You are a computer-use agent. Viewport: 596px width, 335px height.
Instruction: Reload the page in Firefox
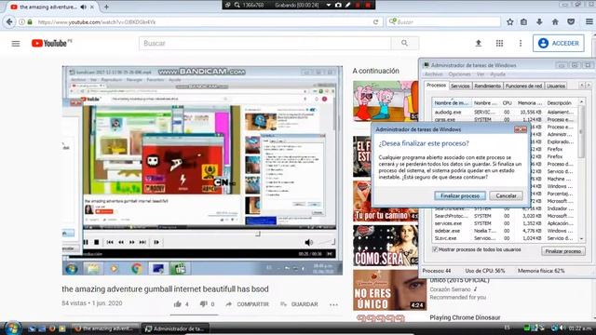tap(375, 22)
